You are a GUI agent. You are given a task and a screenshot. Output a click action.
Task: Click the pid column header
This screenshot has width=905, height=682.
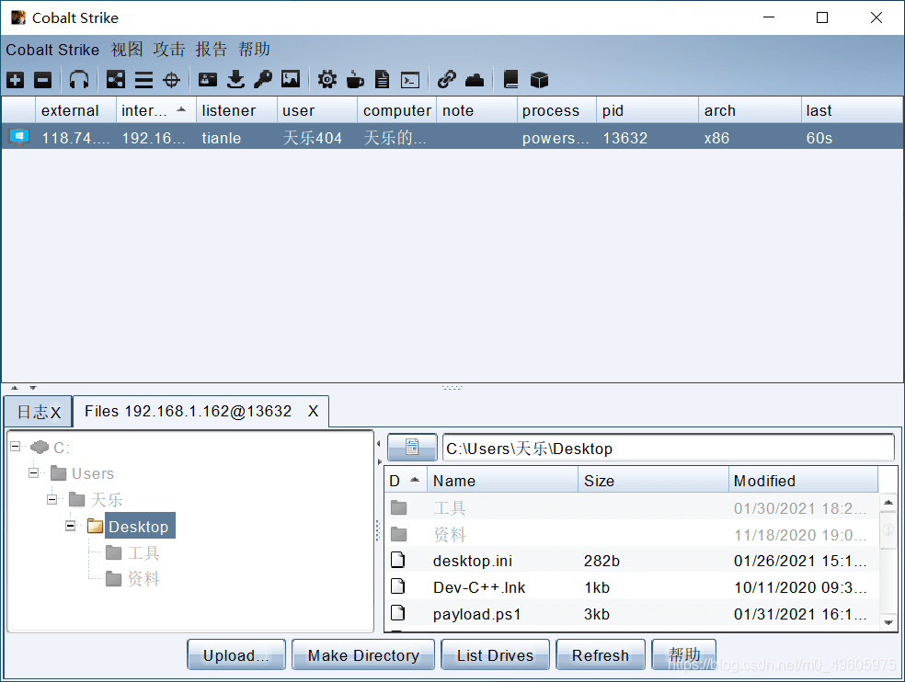(x=647, y=109)
